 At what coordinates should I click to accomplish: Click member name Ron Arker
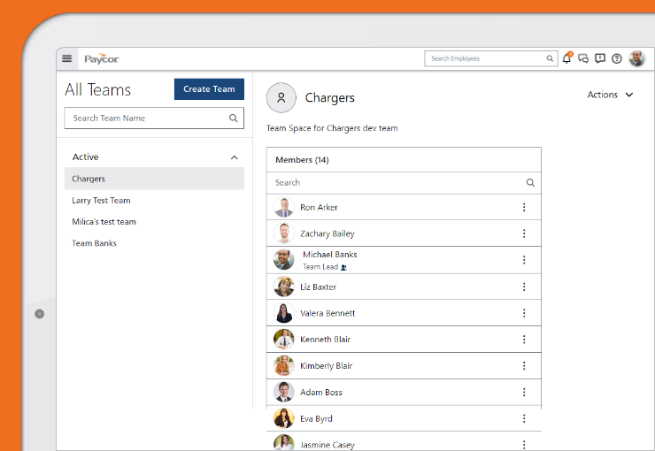[x=319, y=207]
